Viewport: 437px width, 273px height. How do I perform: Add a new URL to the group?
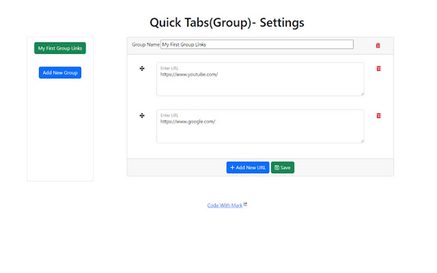(248, 167)
